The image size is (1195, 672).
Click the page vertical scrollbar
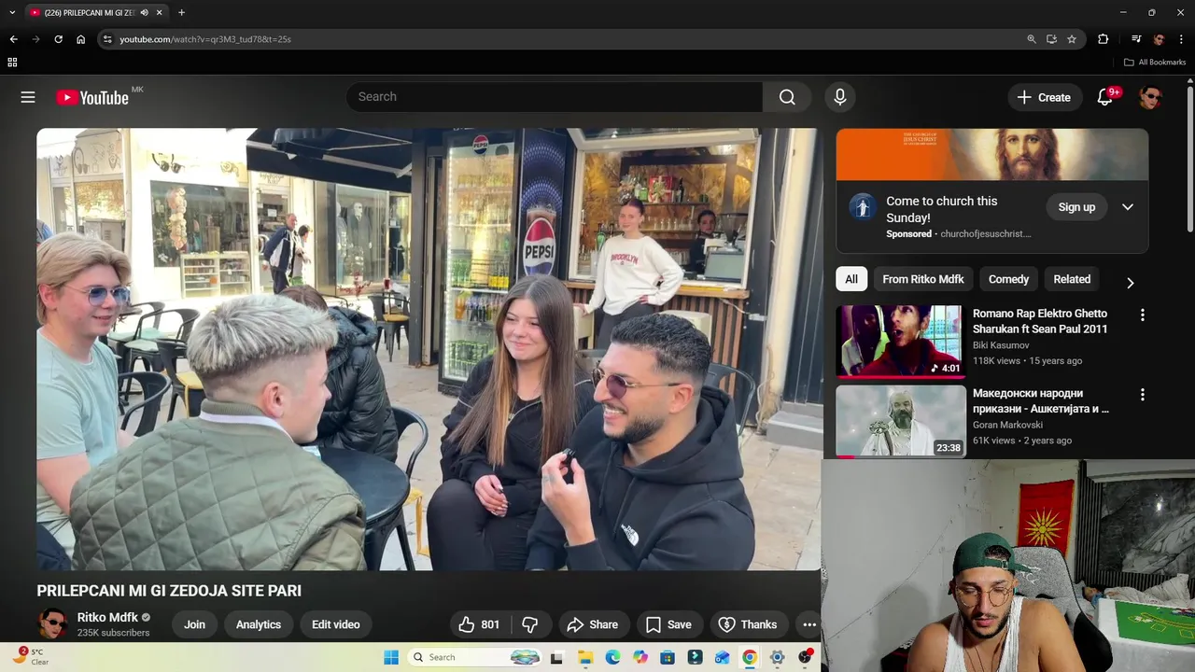1189,159
